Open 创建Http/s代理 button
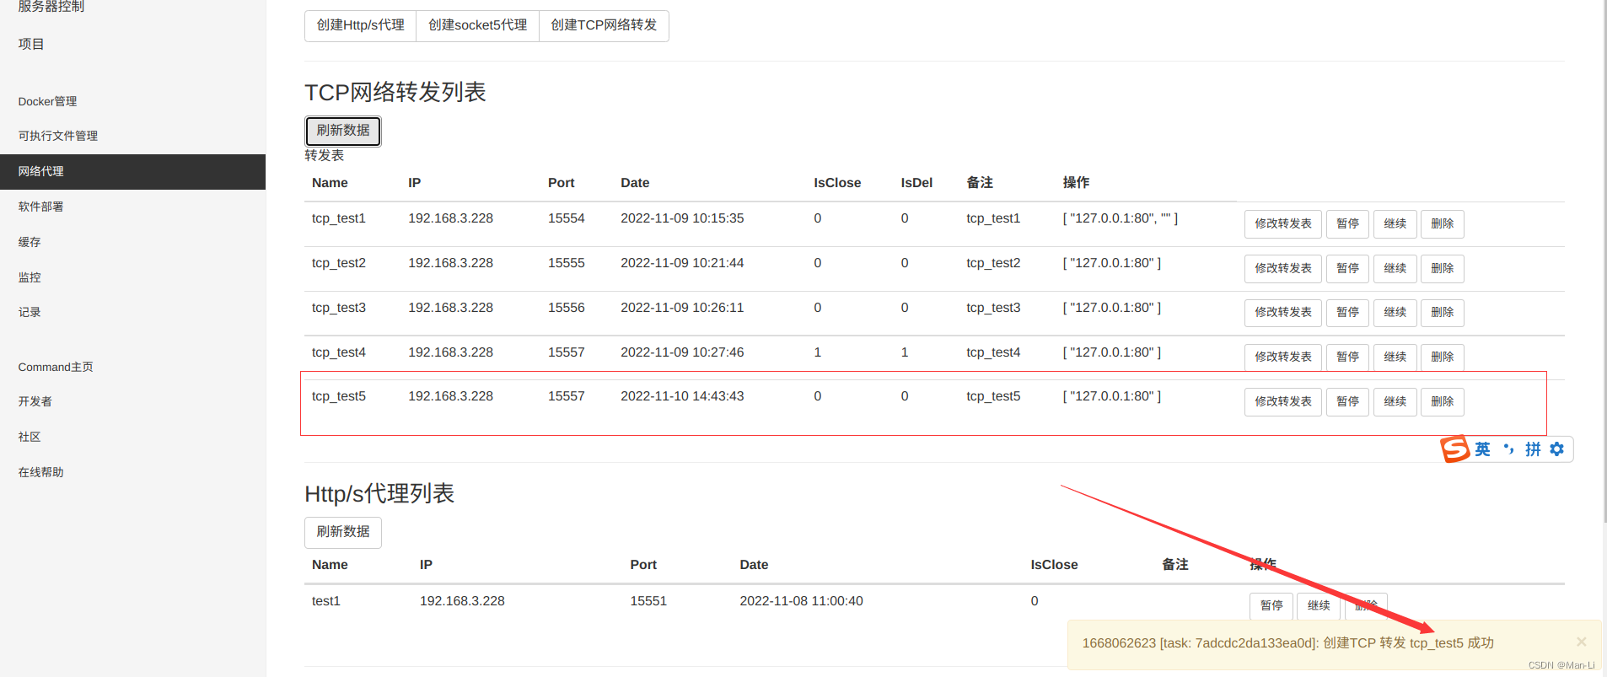Image resolution: width=1607 pixels, height=677 pixels. click(x=360, y=25)
